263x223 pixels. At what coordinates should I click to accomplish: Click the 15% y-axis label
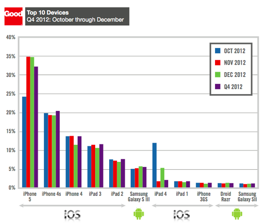click(x=11, y=131)
